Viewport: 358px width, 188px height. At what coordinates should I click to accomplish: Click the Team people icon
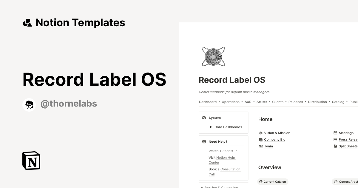click(260, 146)
